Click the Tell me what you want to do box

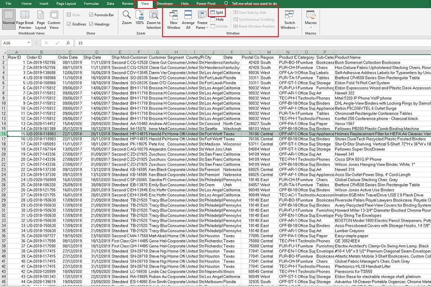coord(254,4)
